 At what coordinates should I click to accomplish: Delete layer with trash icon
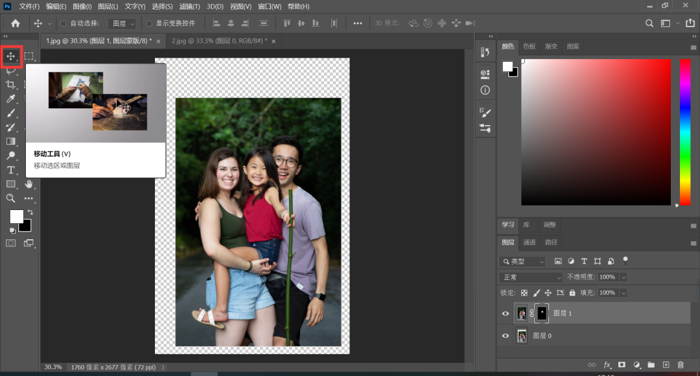click(x=681, y=365)
